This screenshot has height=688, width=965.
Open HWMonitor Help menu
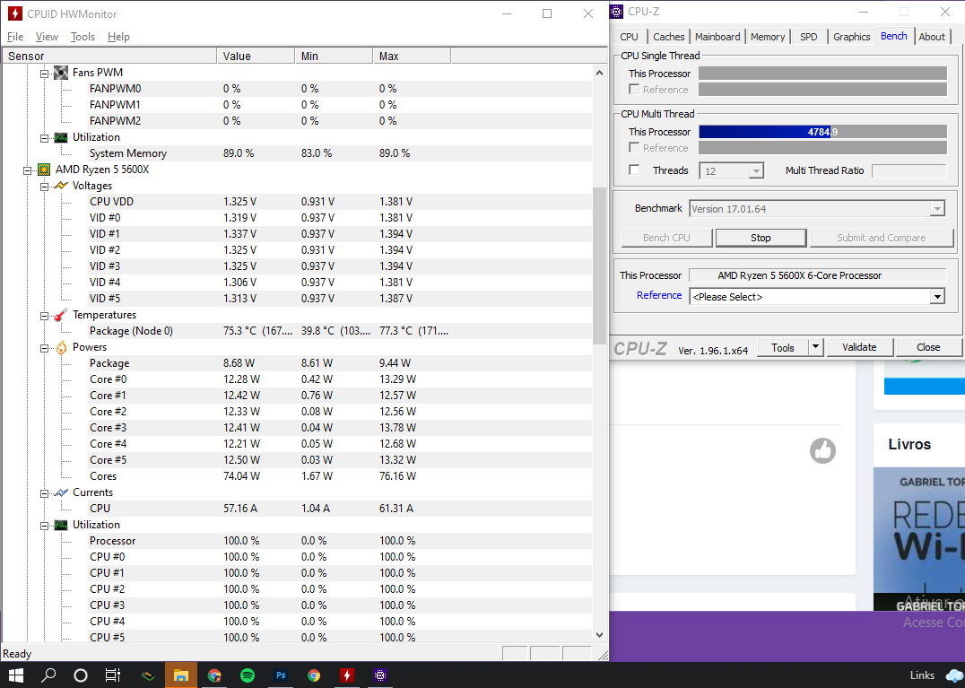pos(118,37)
